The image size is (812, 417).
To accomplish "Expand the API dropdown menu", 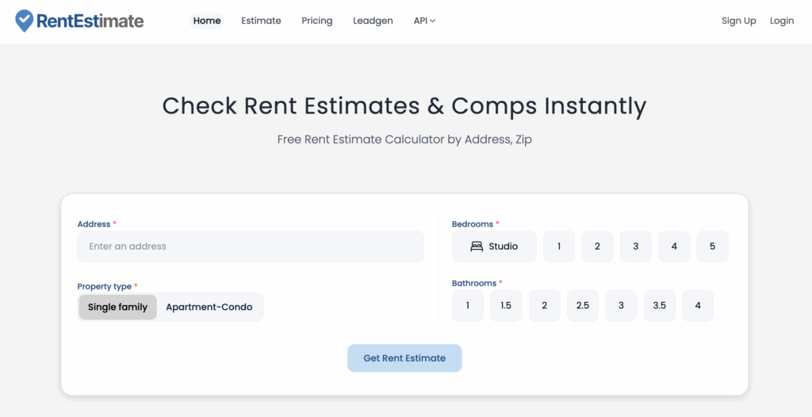I will (424, 21).
